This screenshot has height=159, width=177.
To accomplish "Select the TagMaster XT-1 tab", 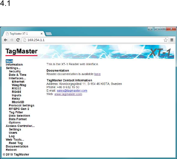I will pos(24,34).
